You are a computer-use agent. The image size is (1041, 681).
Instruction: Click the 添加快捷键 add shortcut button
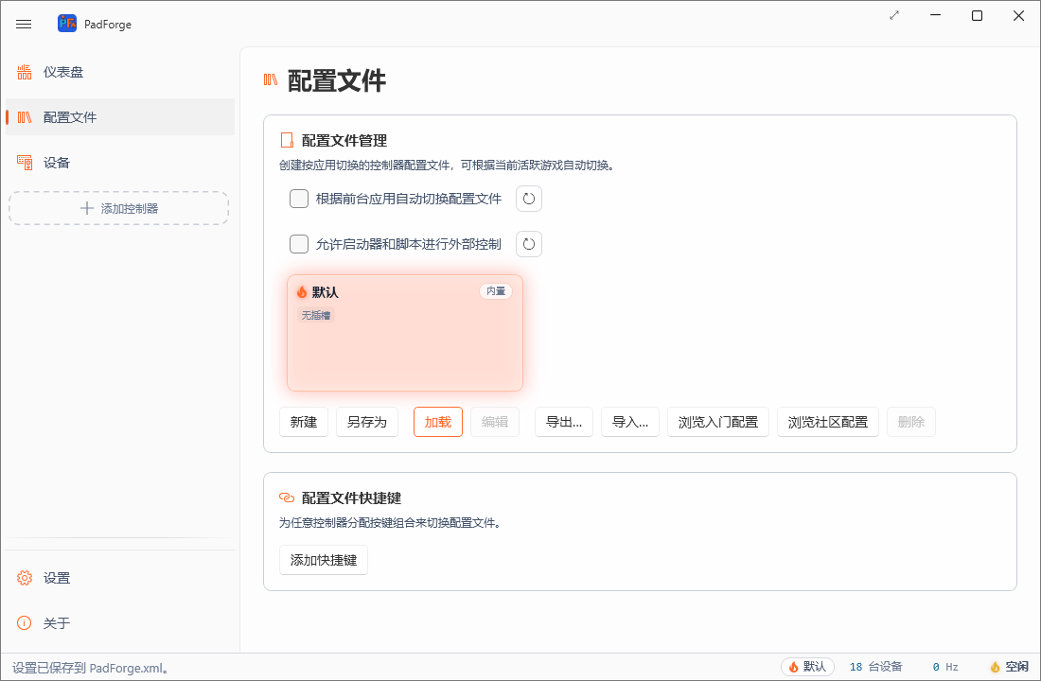coord(324,560)
